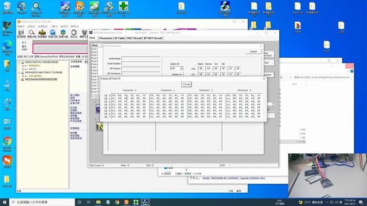Viewport: 367px width, 206px height.
Task: Switch to the BP RDT Result tab
Action: click(x=153, y=38)
